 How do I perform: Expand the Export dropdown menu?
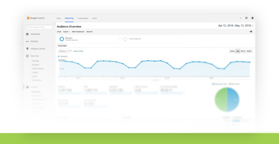66,32
